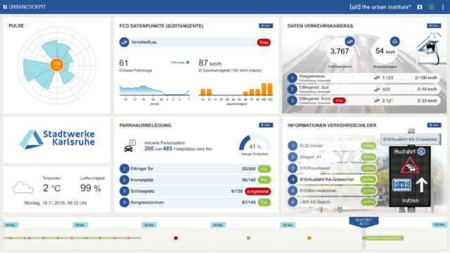Click the Stadtwerke Karlsruhe logo

pos(57,139)
